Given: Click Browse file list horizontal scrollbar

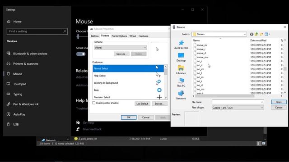Looking at the screenshot, I should [224, 96].
